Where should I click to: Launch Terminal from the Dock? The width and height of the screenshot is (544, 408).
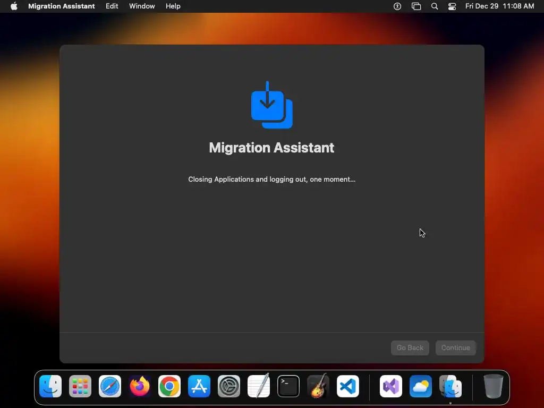pos(288,386)
